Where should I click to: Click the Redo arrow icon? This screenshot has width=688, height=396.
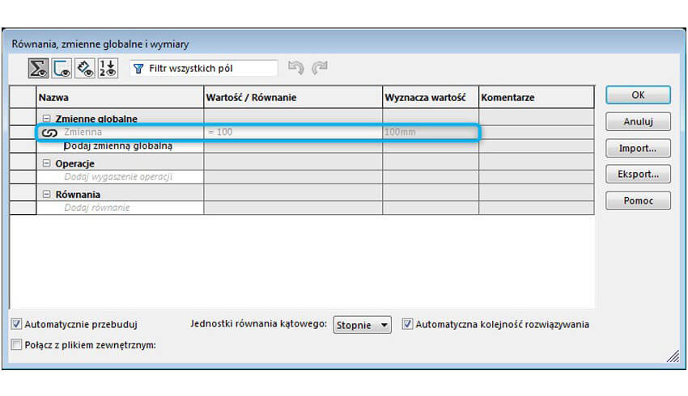click(x=320, y=67)
